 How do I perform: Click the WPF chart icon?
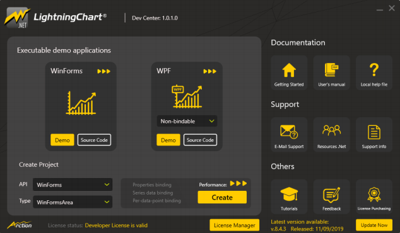pyautogui.click(x=187, y=96)
